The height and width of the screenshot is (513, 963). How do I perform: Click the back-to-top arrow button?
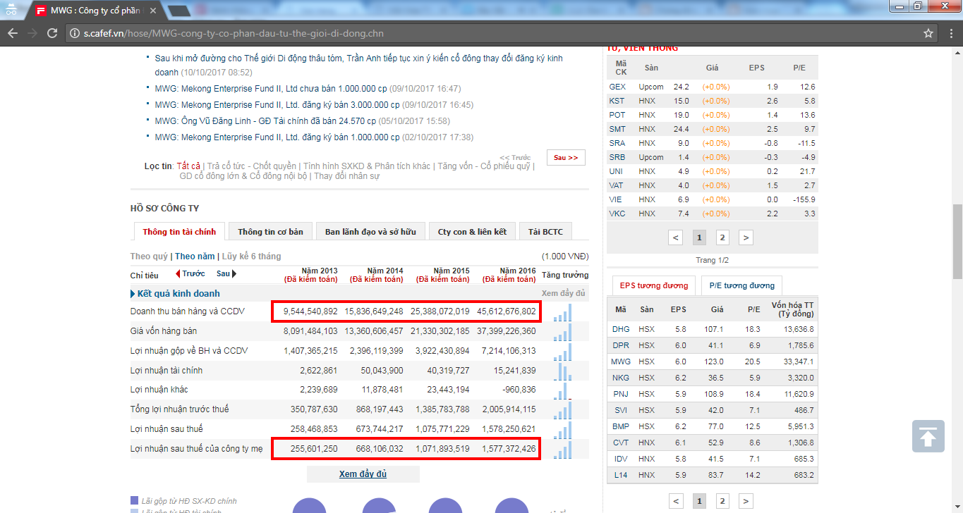point(928,435)
